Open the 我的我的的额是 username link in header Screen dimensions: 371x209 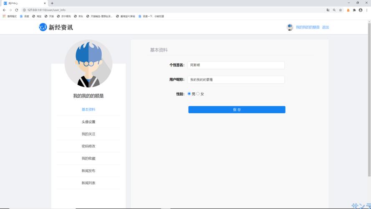tap(308, 27)
